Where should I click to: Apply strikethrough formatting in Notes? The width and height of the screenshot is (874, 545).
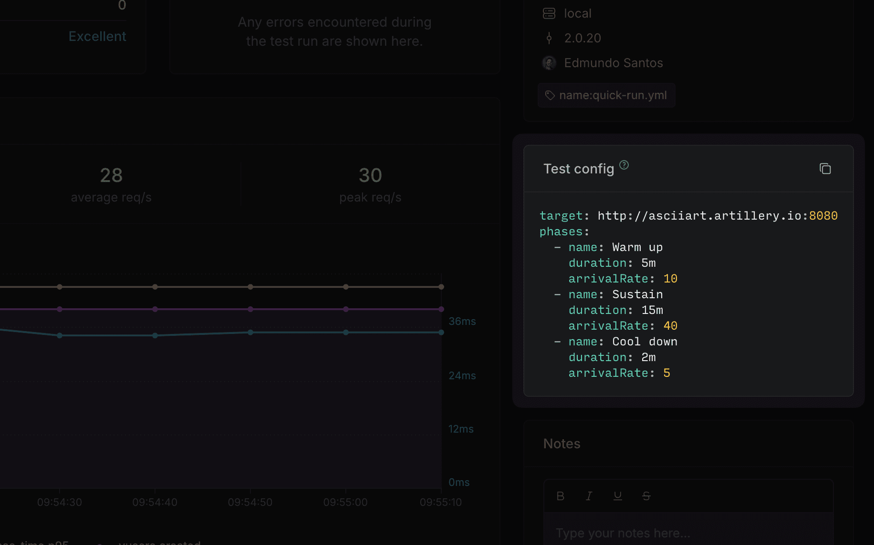(x=646, y=495)
